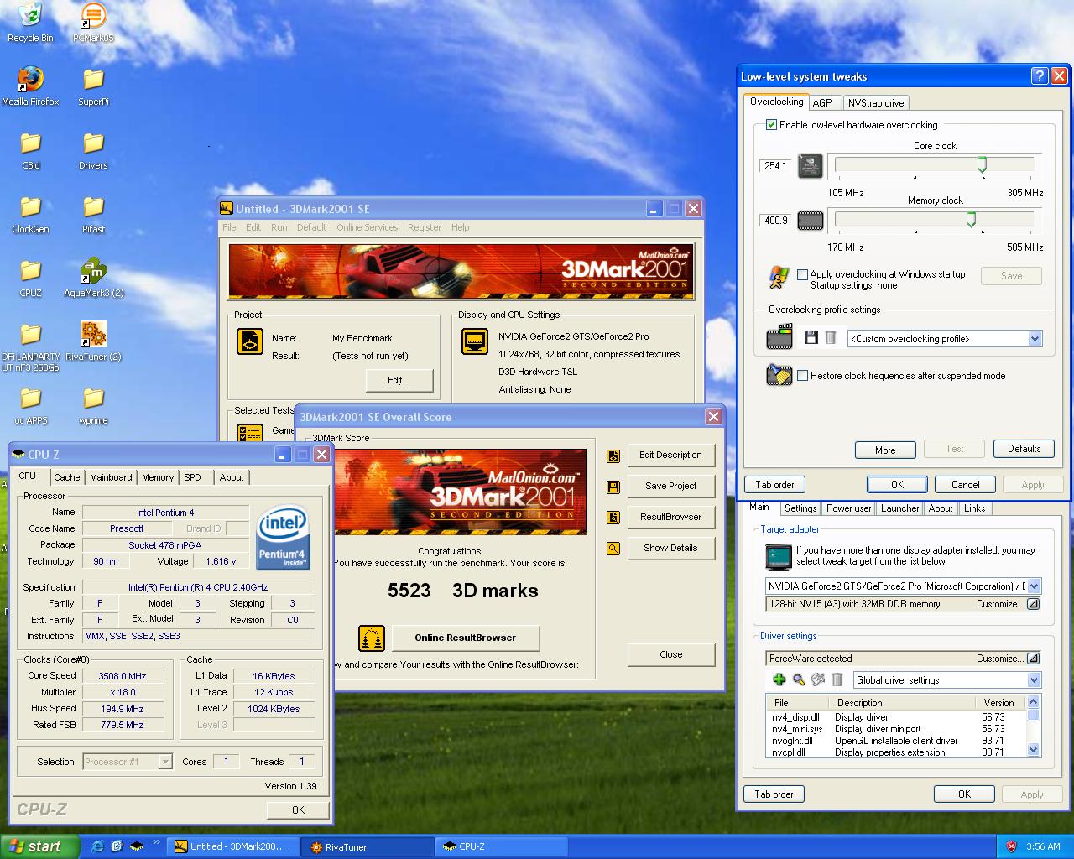The height and width of the screenshot is (859, 1074).
Task: Click scrollbar down arrow in driver files list
Action: click(1034, 750)
